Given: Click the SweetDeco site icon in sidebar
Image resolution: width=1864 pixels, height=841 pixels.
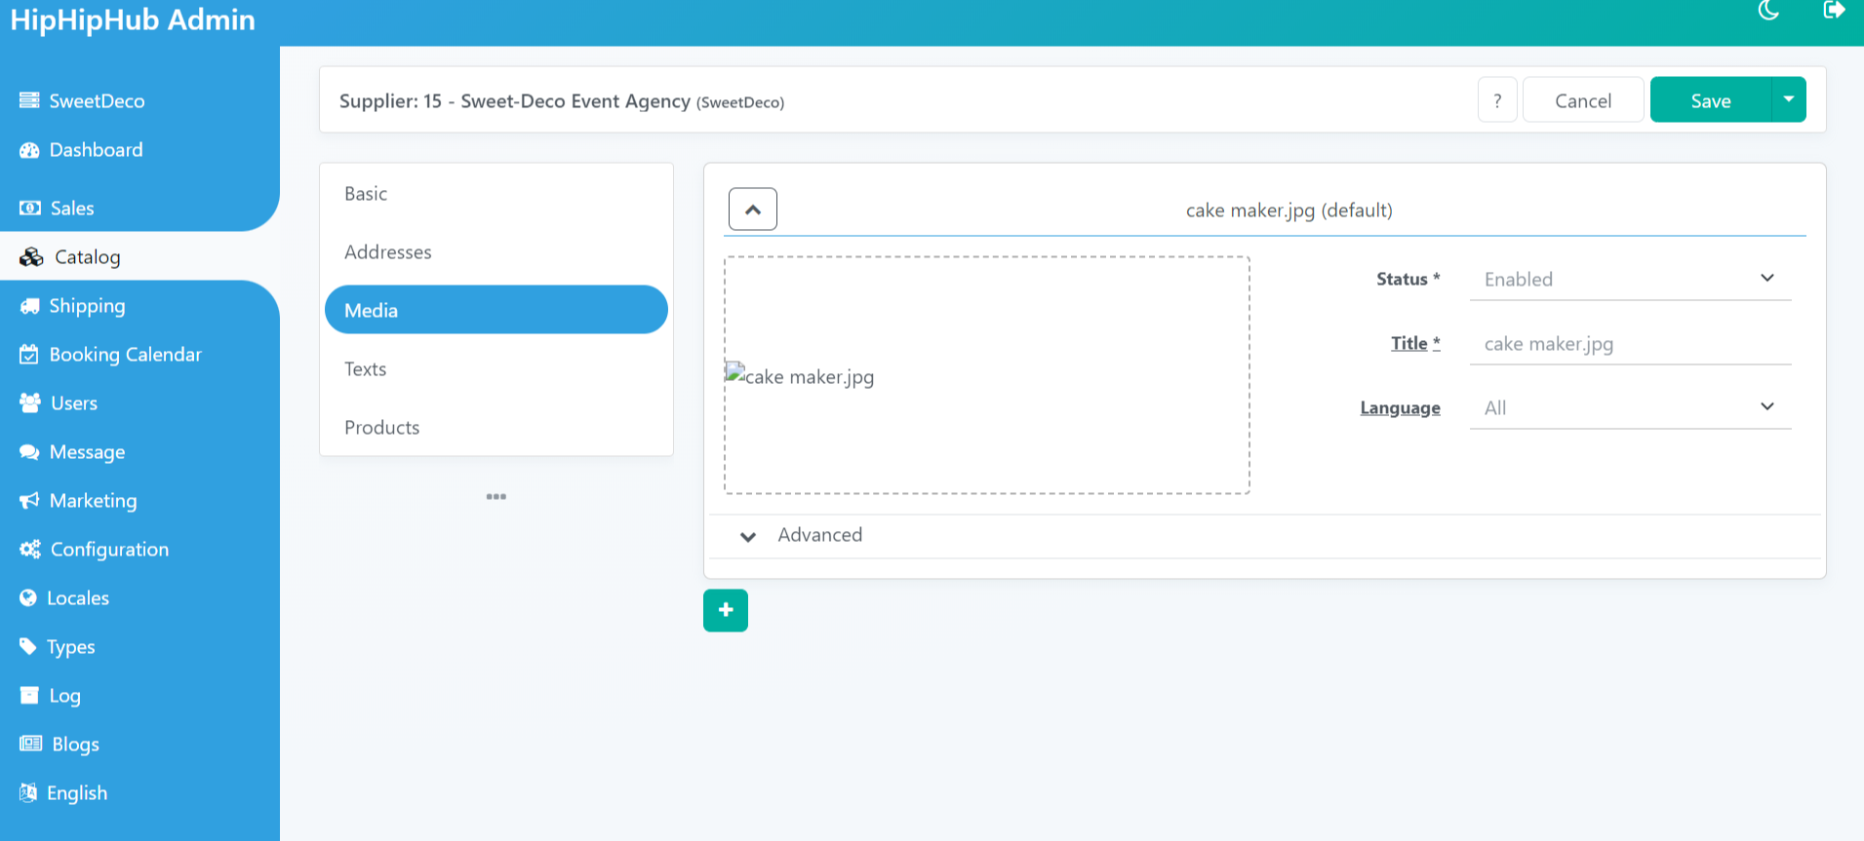Looking at the screenshot, I should coord(29,100).
